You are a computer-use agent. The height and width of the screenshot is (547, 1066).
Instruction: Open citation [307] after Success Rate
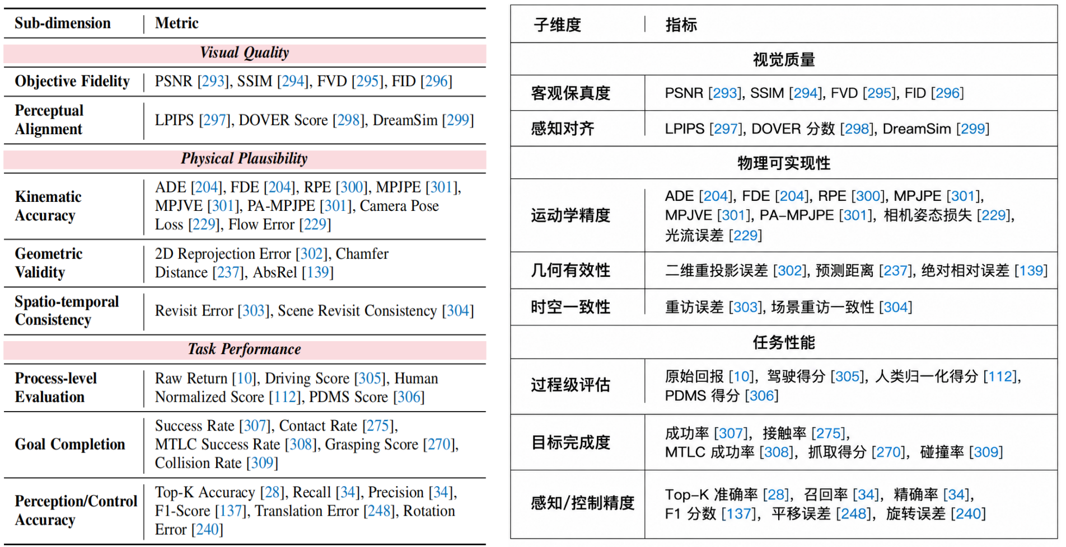[255, 426]
